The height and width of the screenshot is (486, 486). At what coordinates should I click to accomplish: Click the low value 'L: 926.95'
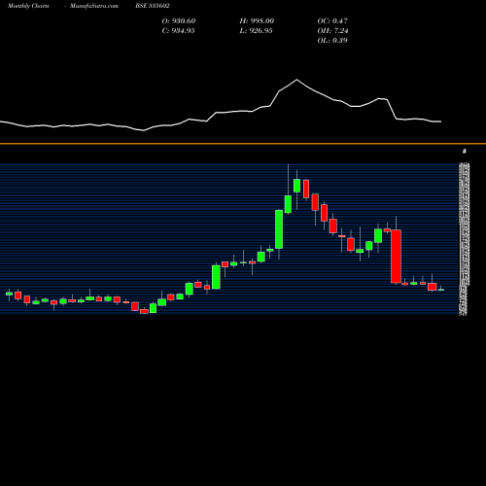(x=256, y=31)
